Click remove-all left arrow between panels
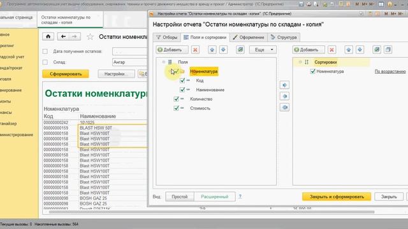Image resolution: width=408 pixels, height=229 pixels. [284, 108]
